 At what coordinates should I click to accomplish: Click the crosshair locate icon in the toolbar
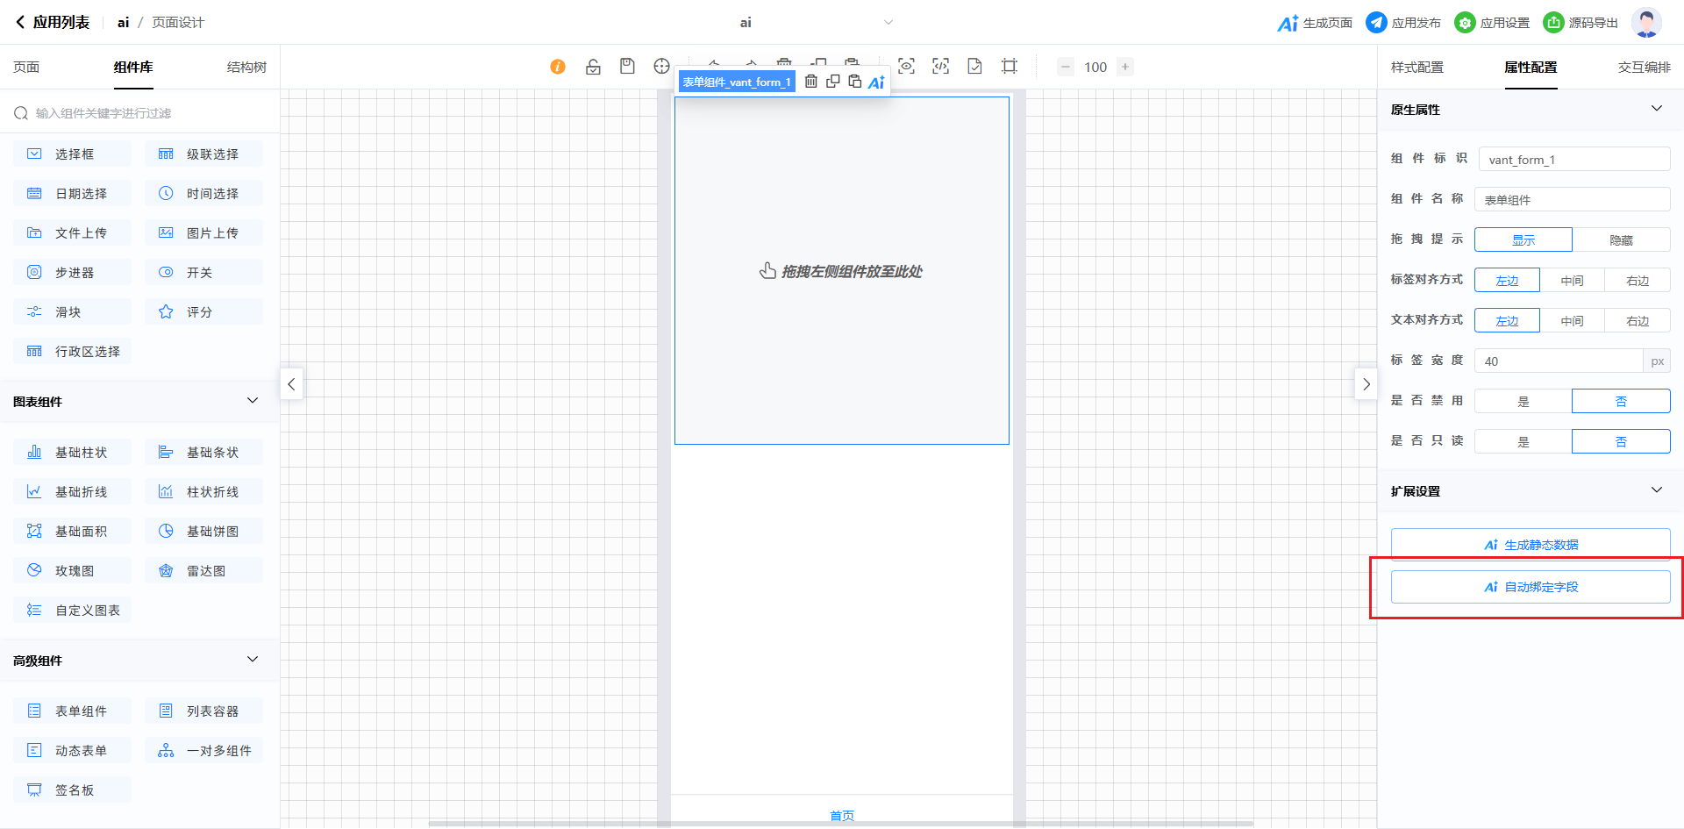(661, 67)
